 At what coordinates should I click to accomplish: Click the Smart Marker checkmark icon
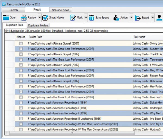point(45,18)
